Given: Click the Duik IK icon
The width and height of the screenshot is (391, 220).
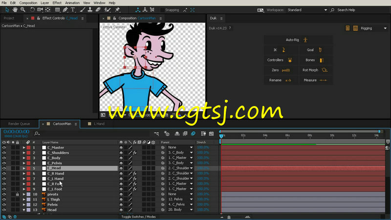Looking at the screenshot, I should 283,50.
